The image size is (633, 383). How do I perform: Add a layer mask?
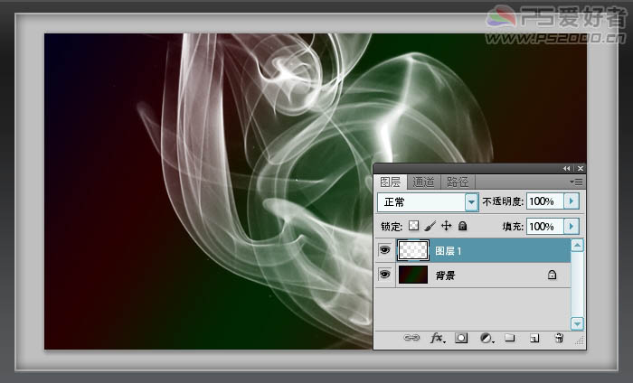(x=461, y=338)
